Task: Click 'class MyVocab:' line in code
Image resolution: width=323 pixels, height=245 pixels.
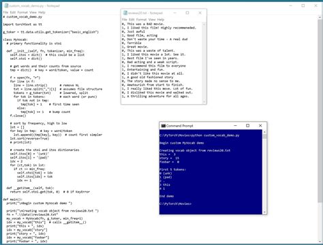Action: pos(15,39)
